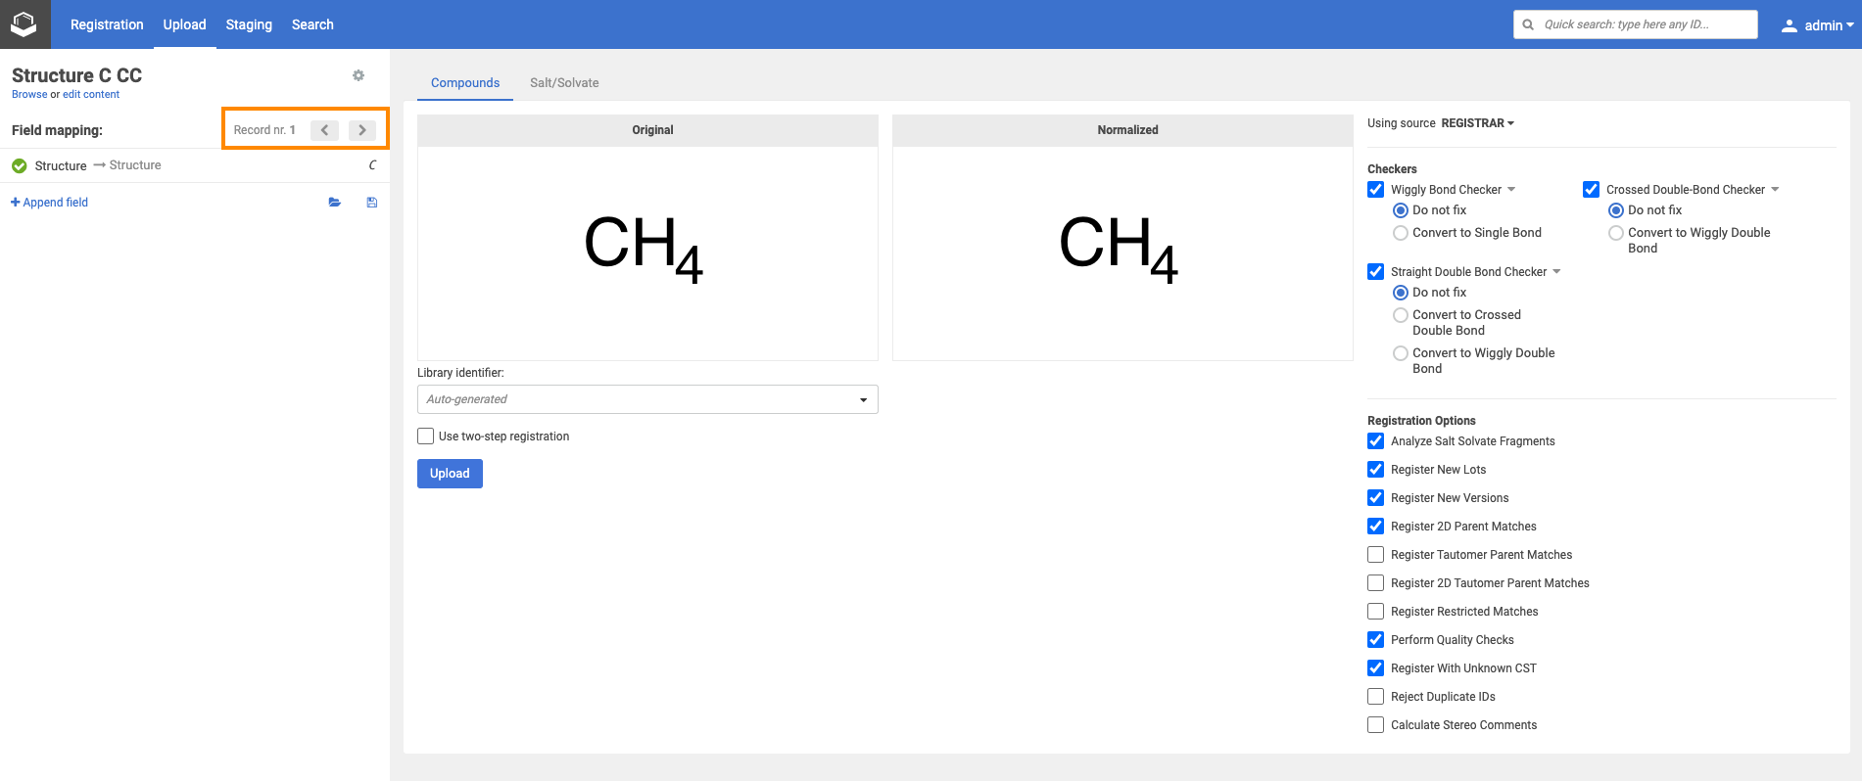Open the Staging menu item
Screen dimensions: 1862x781
point(249,24)
